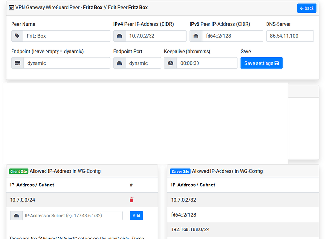Focus the Peer Name field

coord(67,36)
